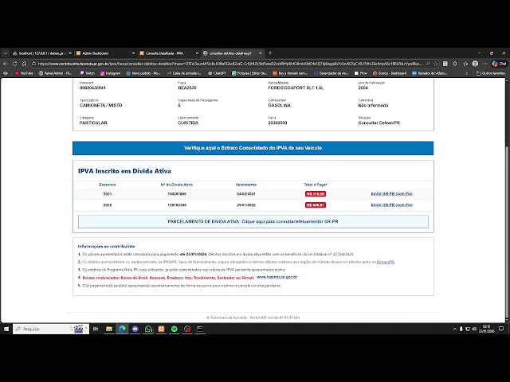Open the Caixa de entrada bookmark
Viewport: 510px width, 382px height.
click(184, 73)
